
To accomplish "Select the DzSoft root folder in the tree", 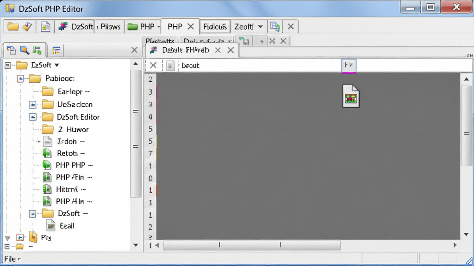I will coord(41,65).
